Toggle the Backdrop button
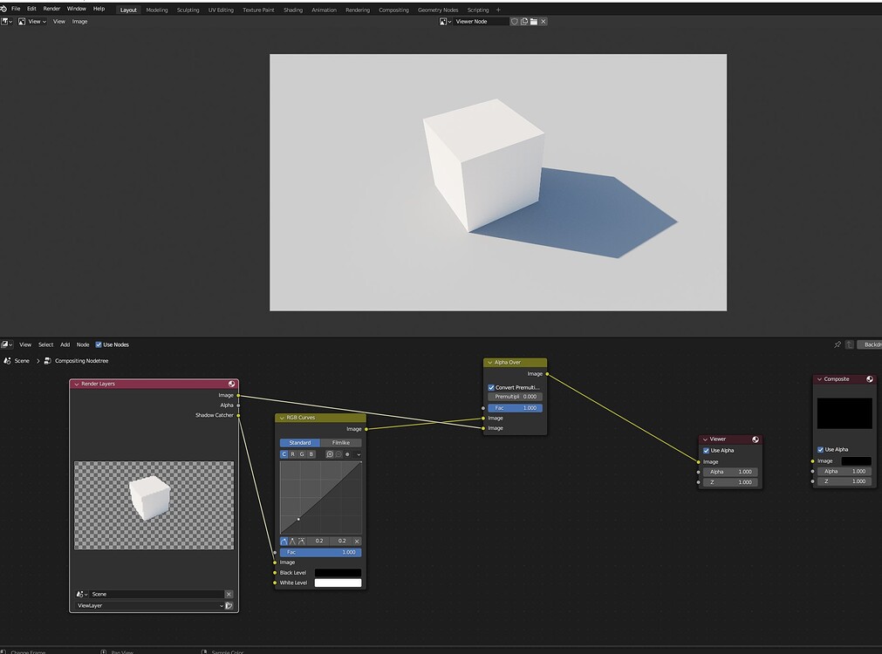The image size is (882, 654). [x=870, y=344]
